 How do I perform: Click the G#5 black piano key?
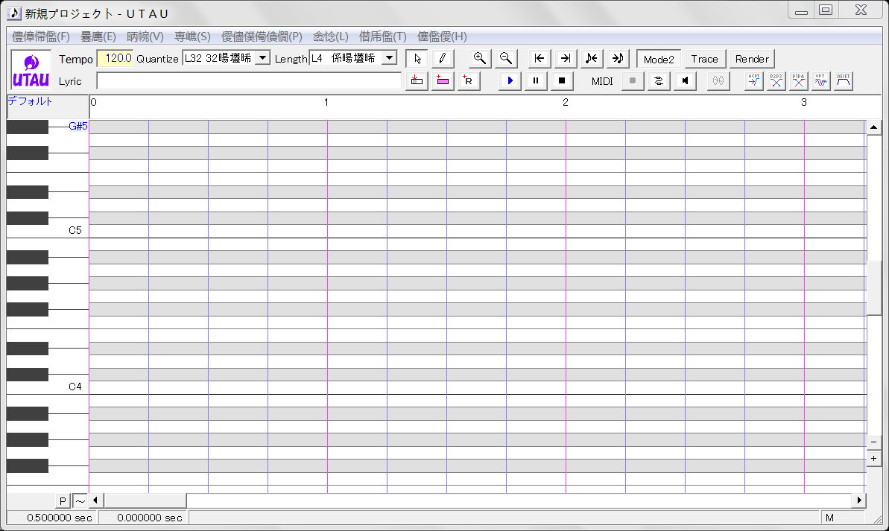[28, 127]
